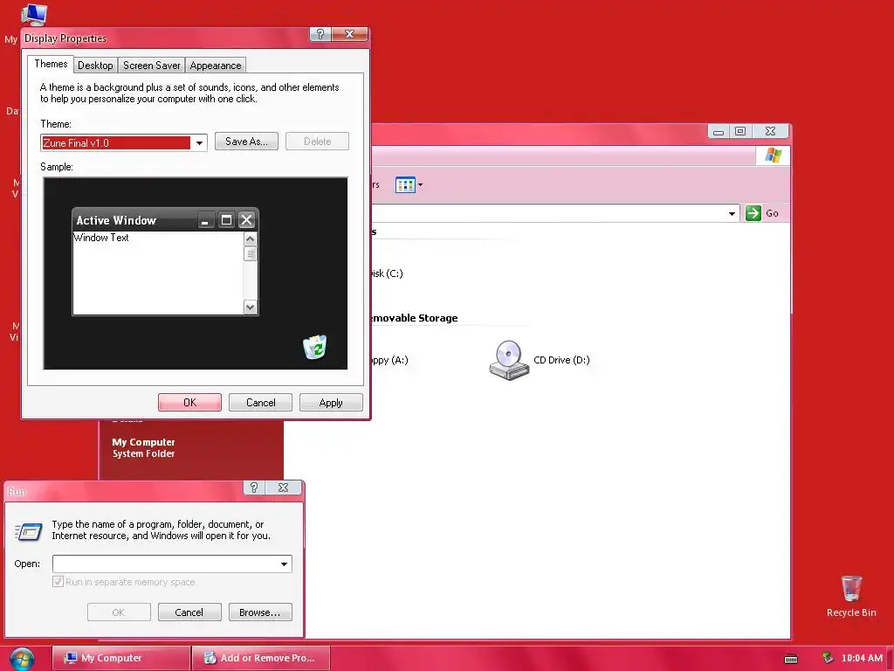Click the sample Active Window minimize icon

pyautogui.click(x=206, y=220)
